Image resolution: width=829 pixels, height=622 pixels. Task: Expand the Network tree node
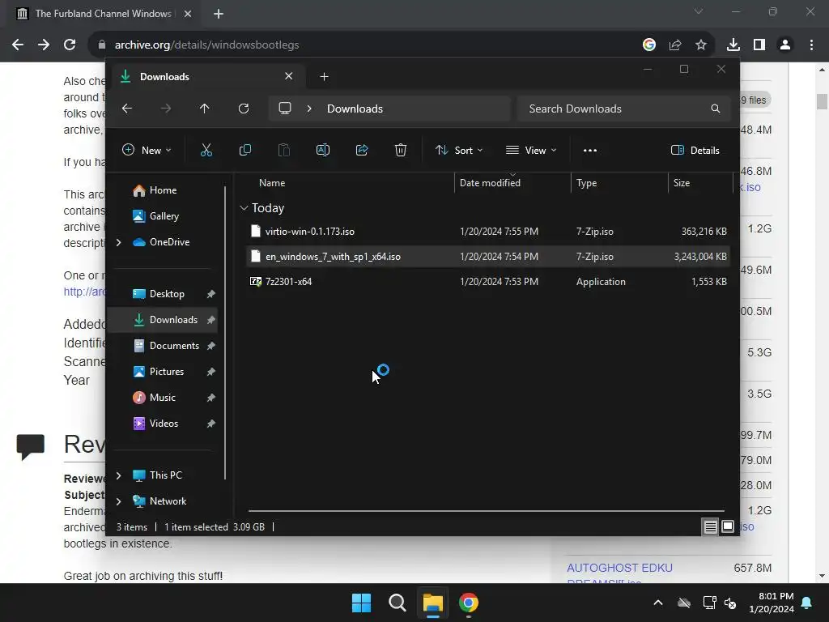118,501
